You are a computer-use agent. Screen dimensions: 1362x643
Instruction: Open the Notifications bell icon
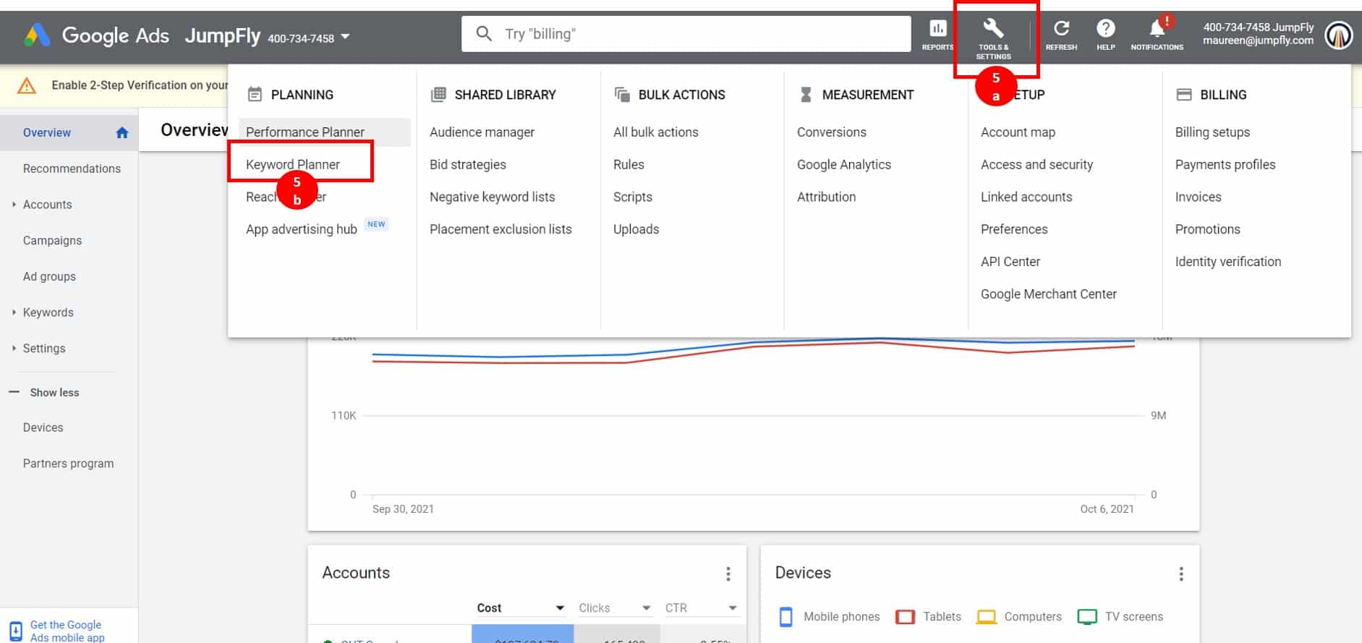[x=1157, y=29]
